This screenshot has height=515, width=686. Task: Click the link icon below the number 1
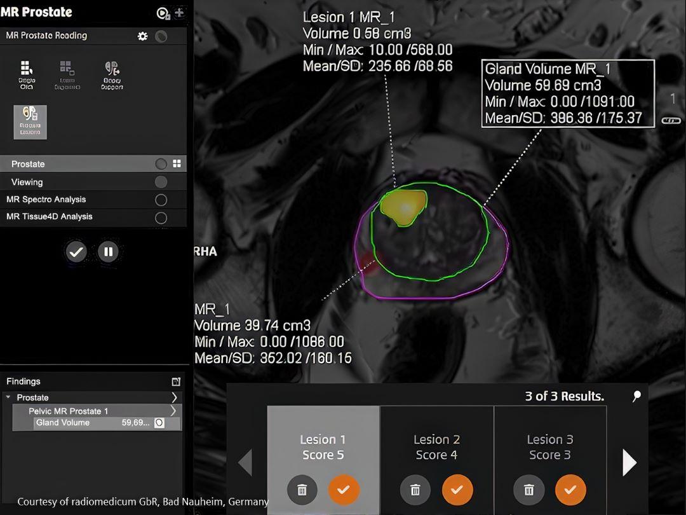click(670, 119)
